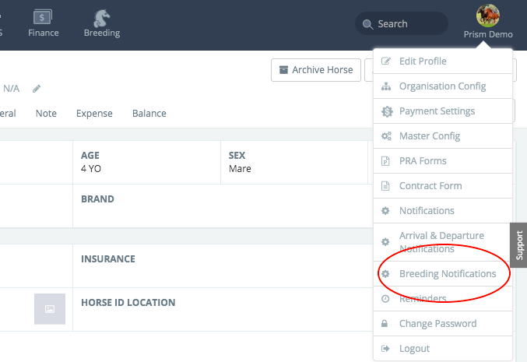The image size is (527, 362).
Task: Click the Payment Settings dollar gear icon
Action: (x=387, y=111)
